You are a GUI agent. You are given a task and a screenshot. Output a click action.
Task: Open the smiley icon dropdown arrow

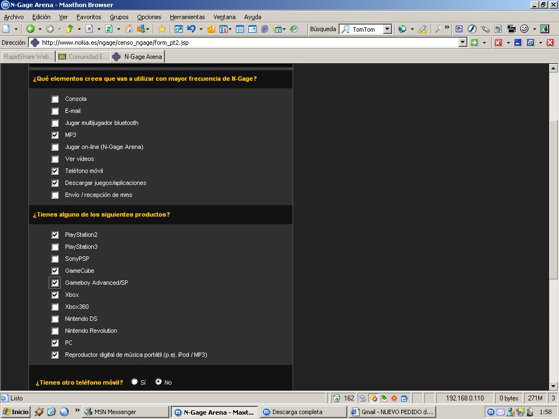coord(534,29)
